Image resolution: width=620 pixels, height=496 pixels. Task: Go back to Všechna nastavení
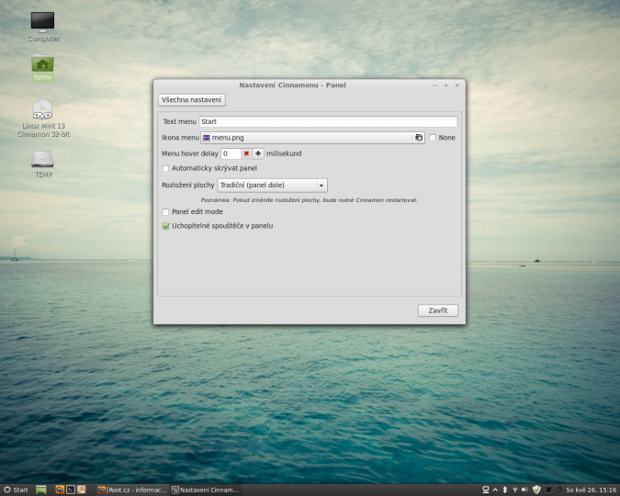point(191,100)
